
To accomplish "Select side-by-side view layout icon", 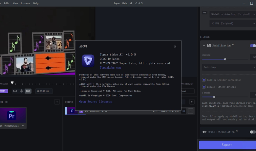I will click(x=28, y=91).
